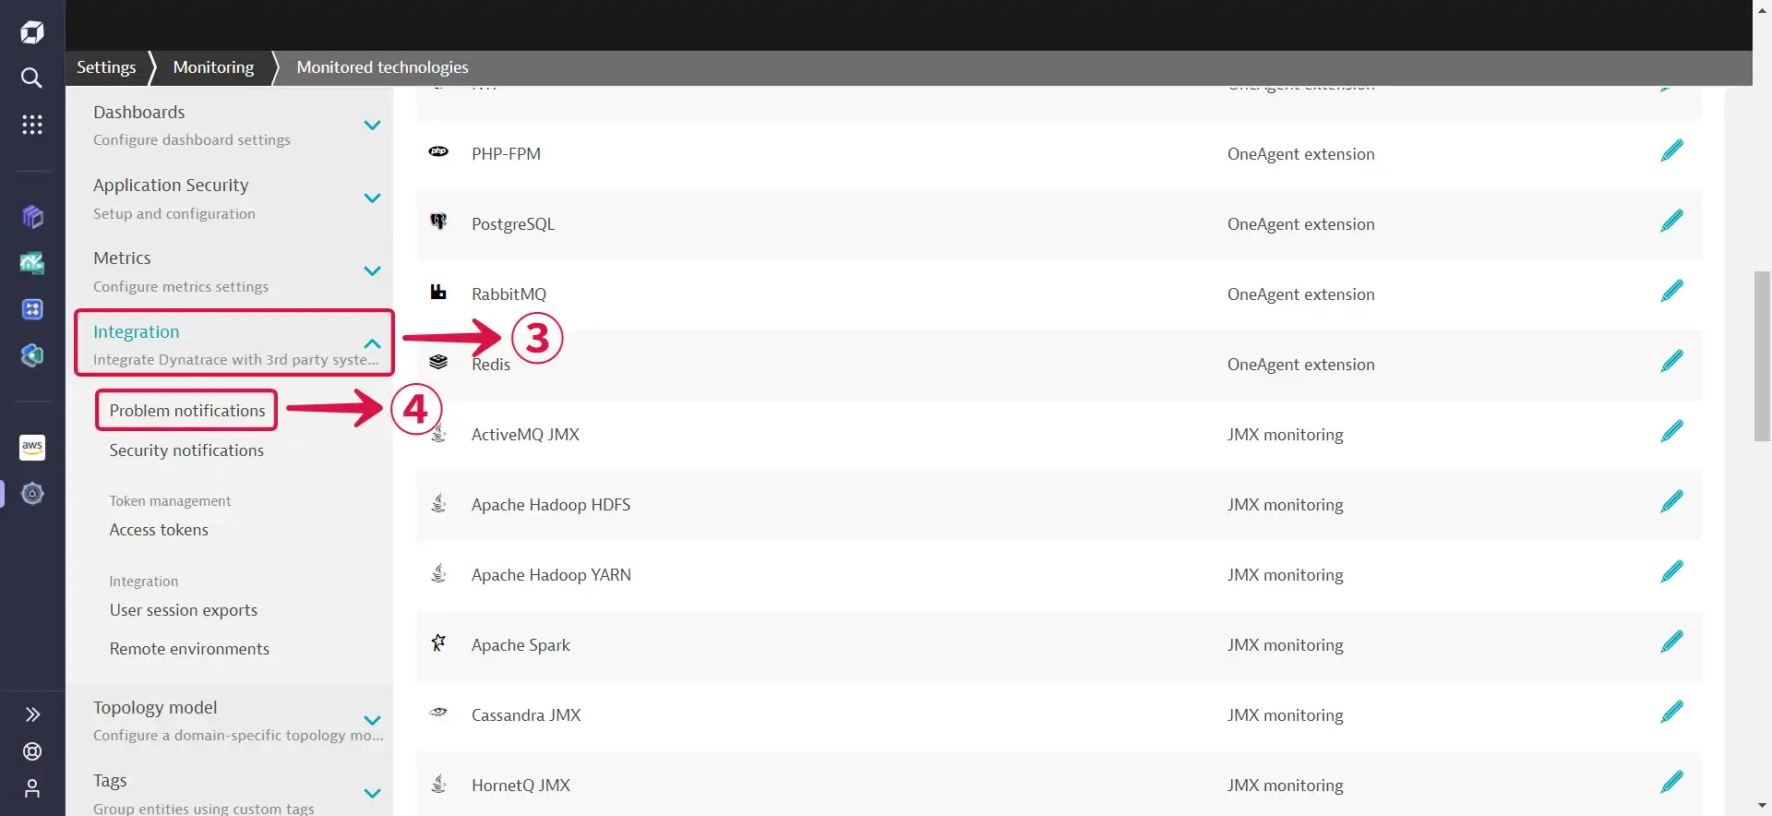Click the blue dashboard tile icon in rail

coord(32,309)
